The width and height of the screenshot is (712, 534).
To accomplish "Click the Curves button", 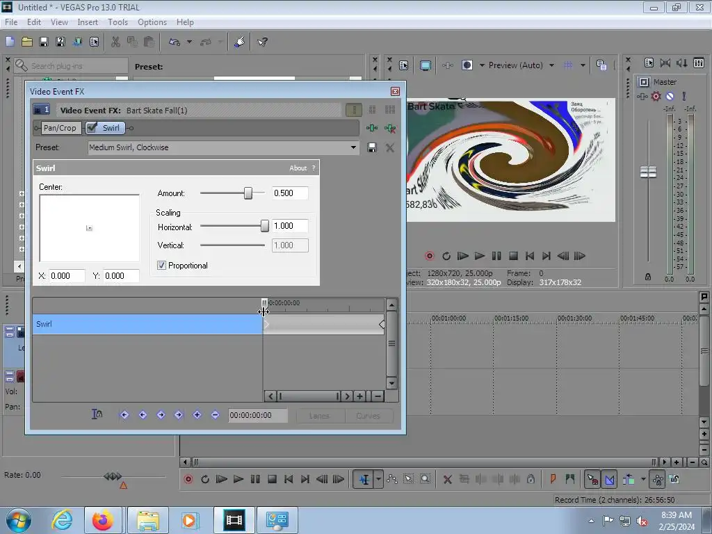I will pos(368,416).
